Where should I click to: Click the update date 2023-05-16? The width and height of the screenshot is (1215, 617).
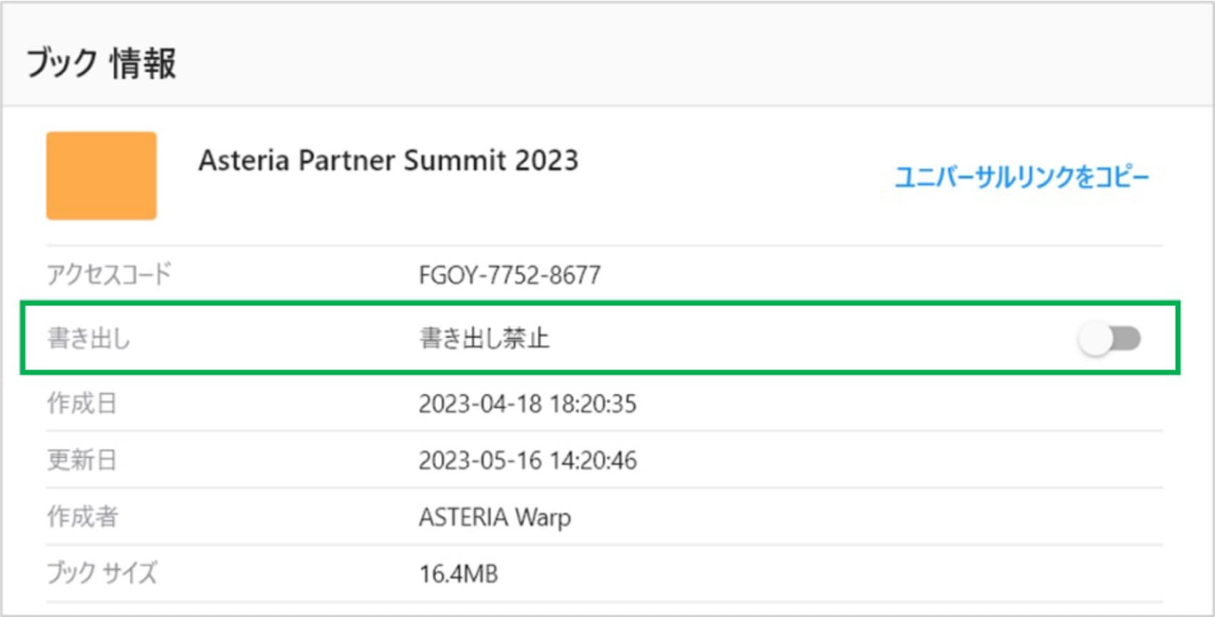tap(480, 461)
